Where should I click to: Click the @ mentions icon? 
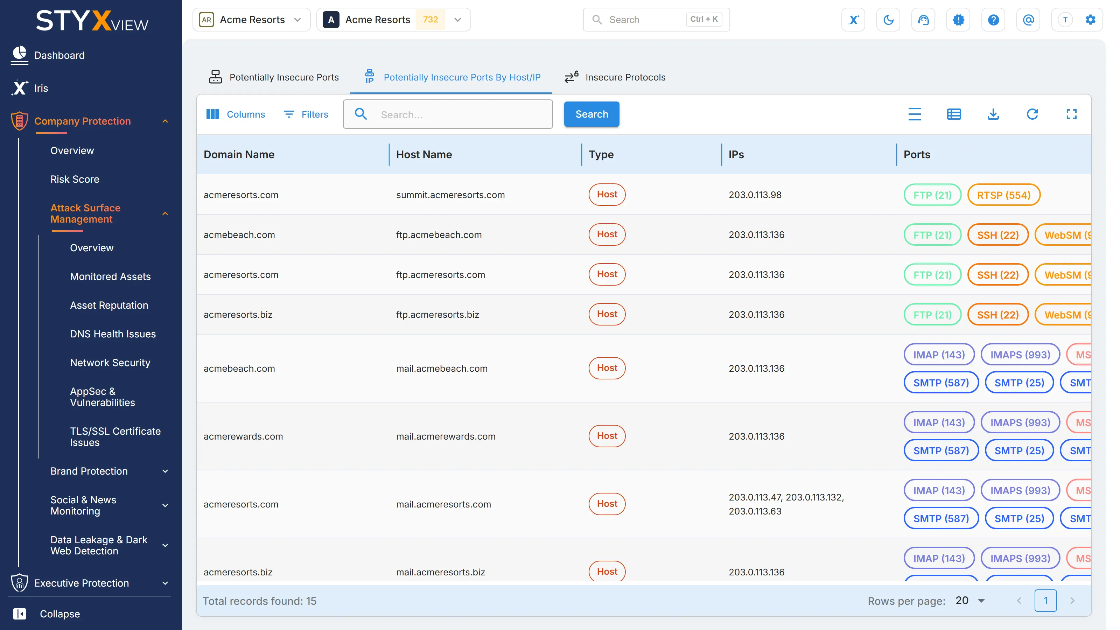point(1028,20)
